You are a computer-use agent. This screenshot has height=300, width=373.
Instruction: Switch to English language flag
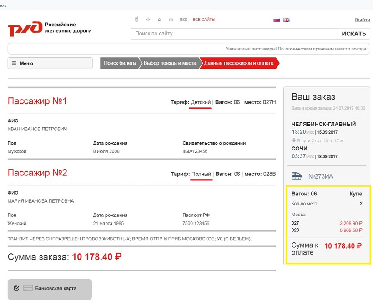pos(286,20)
